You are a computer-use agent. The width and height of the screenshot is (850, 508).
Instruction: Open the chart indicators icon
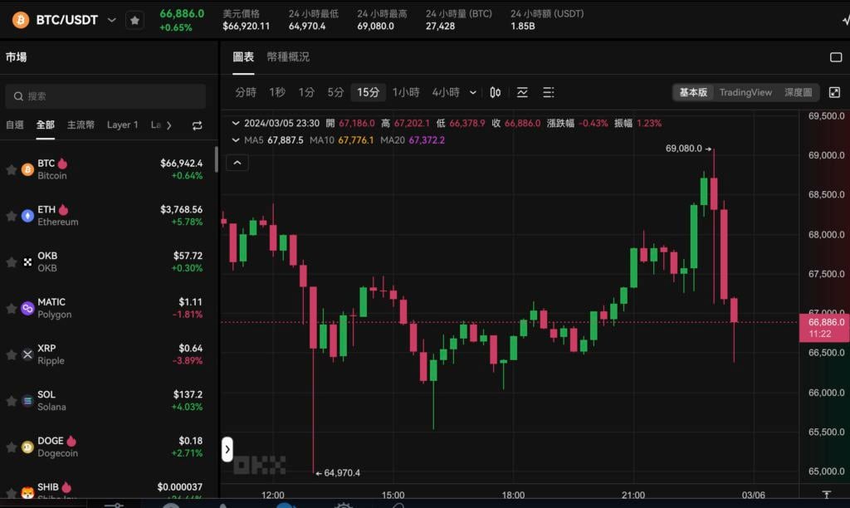click(x=522, y=93)
